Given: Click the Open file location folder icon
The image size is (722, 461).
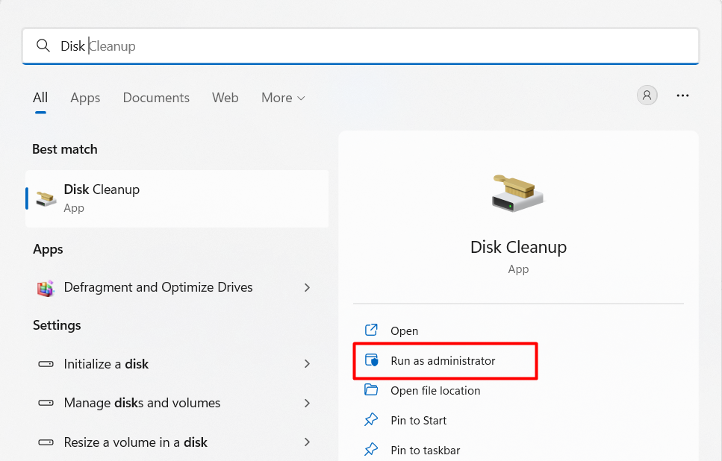Looking at the screenshot, I should click(x=371, y=391).
